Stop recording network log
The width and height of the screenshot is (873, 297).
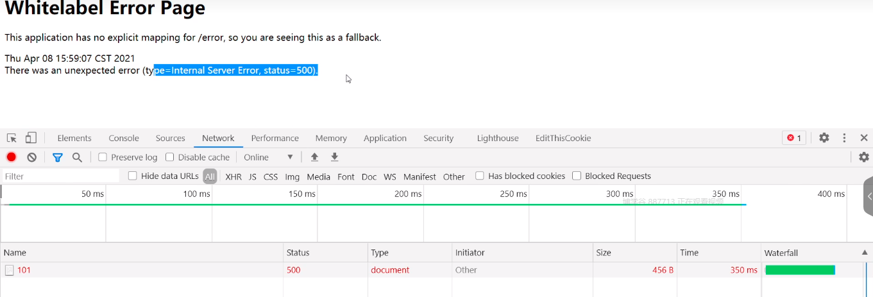tap(12, 157)
